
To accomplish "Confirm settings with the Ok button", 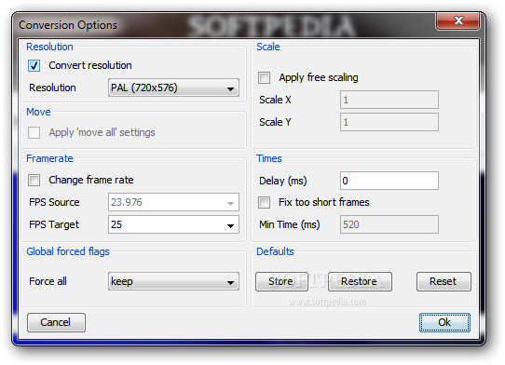I will click(444, 322).
